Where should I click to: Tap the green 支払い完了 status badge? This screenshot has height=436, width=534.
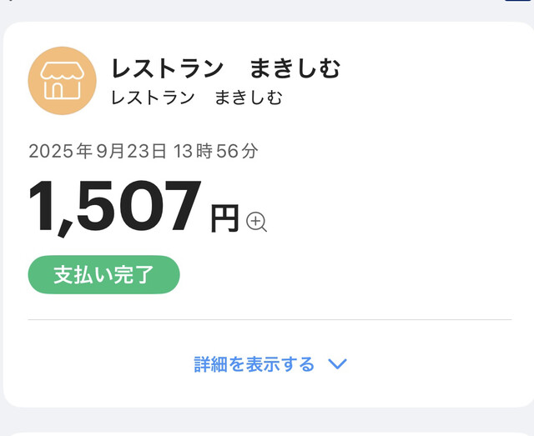(104, 275)
